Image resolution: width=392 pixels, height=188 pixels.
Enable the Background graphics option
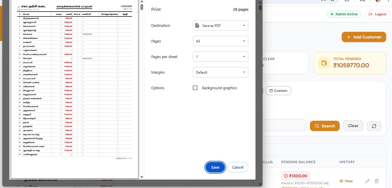(195, 88)
